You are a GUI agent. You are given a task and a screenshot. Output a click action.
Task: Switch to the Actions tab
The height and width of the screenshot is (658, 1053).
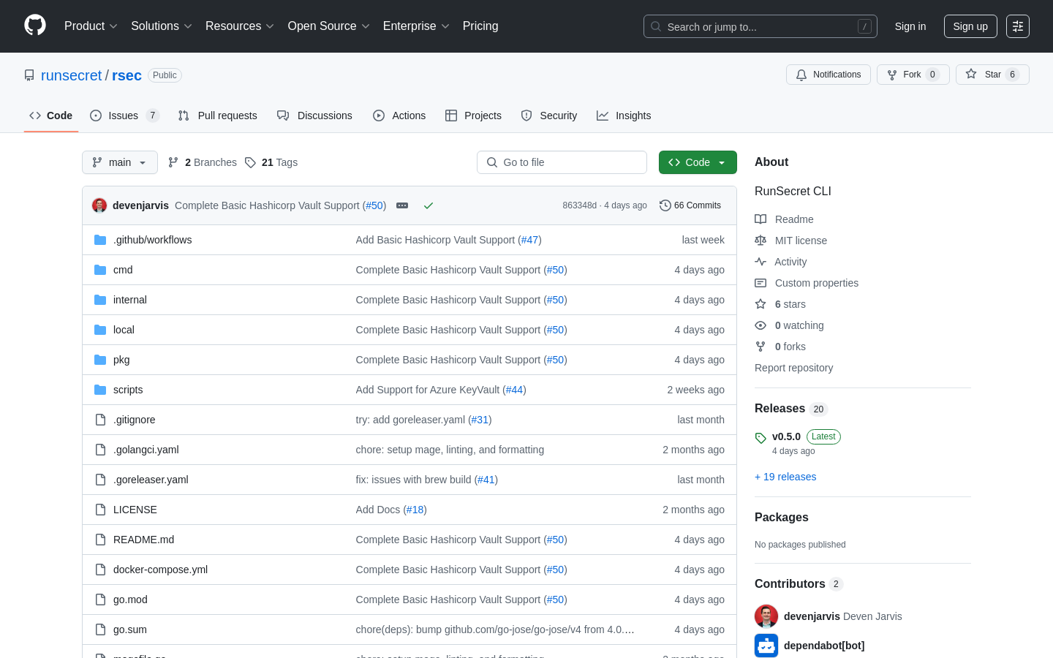pyautogui.click(x=399, y=116)
